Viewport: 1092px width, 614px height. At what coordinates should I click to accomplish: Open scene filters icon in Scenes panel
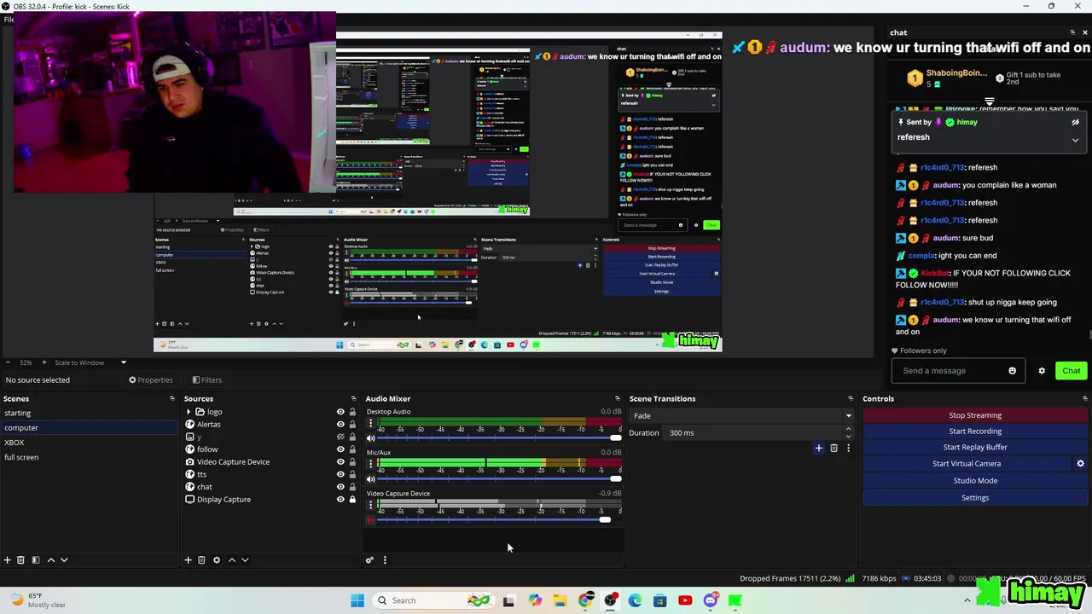pos(35,560)
